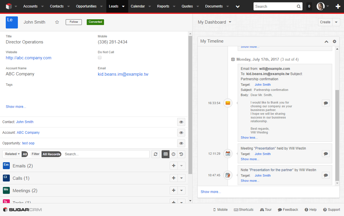Click the Calls module icon
This screenshot has height=216, width=344.
click(x=6, y=178)
